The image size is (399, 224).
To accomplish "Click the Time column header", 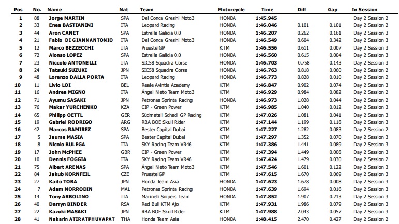I will [267, 9].
